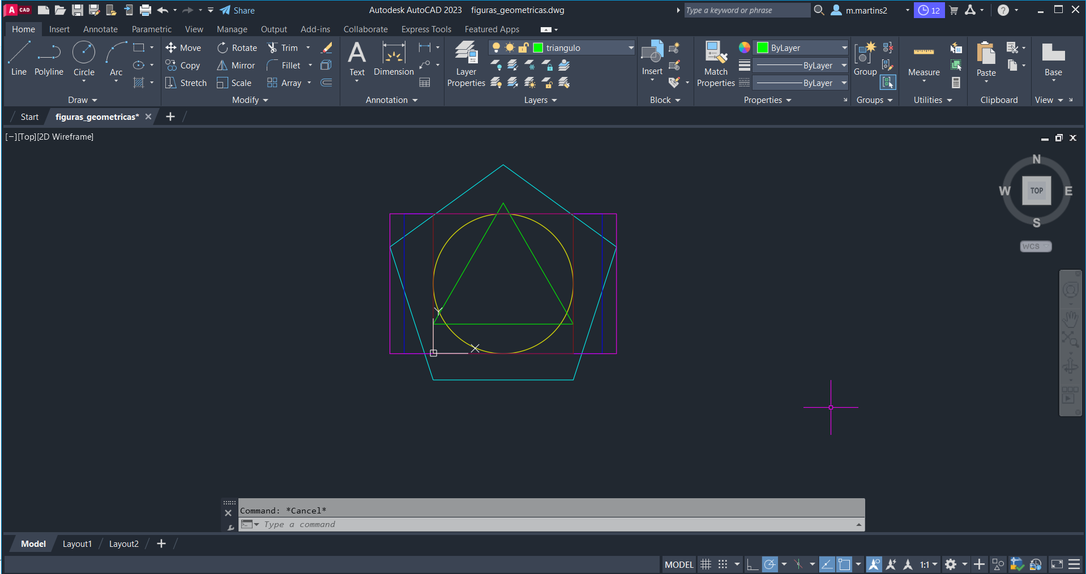Select the Dimension tool

[394, 59]
